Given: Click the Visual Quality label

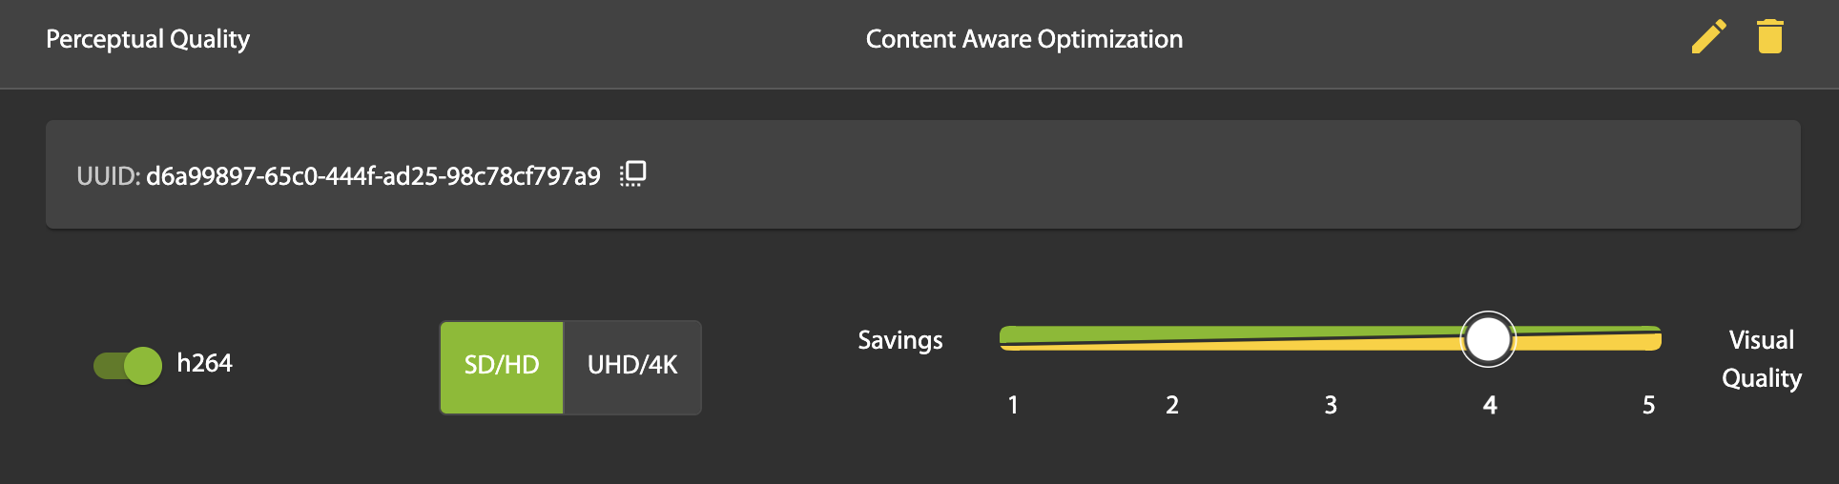Looking at the screenshot, I should [1762, 359].
